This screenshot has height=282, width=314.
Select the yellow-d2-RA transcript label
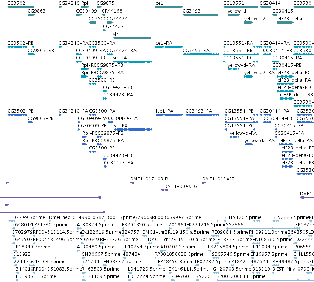(x=259, y=73)
